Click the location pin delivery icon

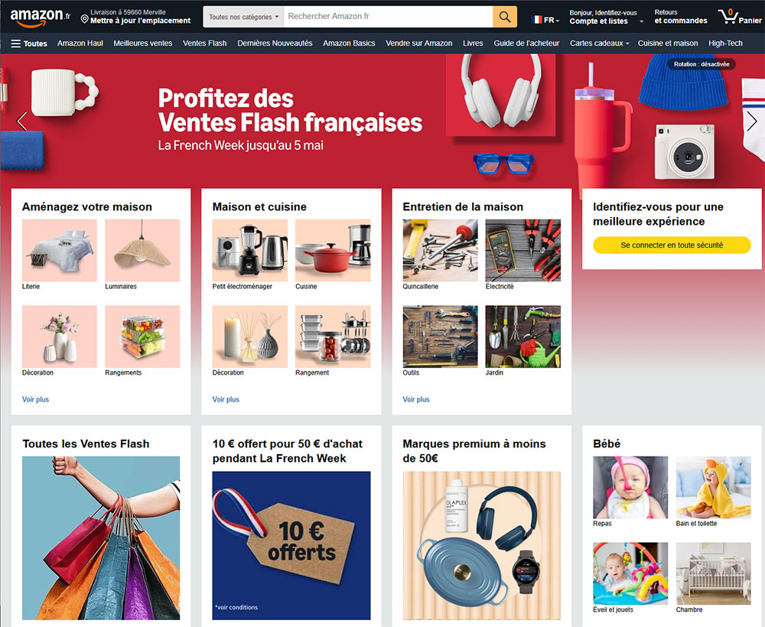pyautogui.click(x=84, y=20)
